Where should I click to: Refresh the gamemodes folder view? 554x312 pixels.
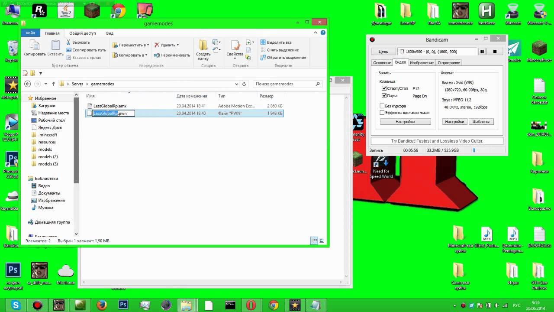[244, 84]
